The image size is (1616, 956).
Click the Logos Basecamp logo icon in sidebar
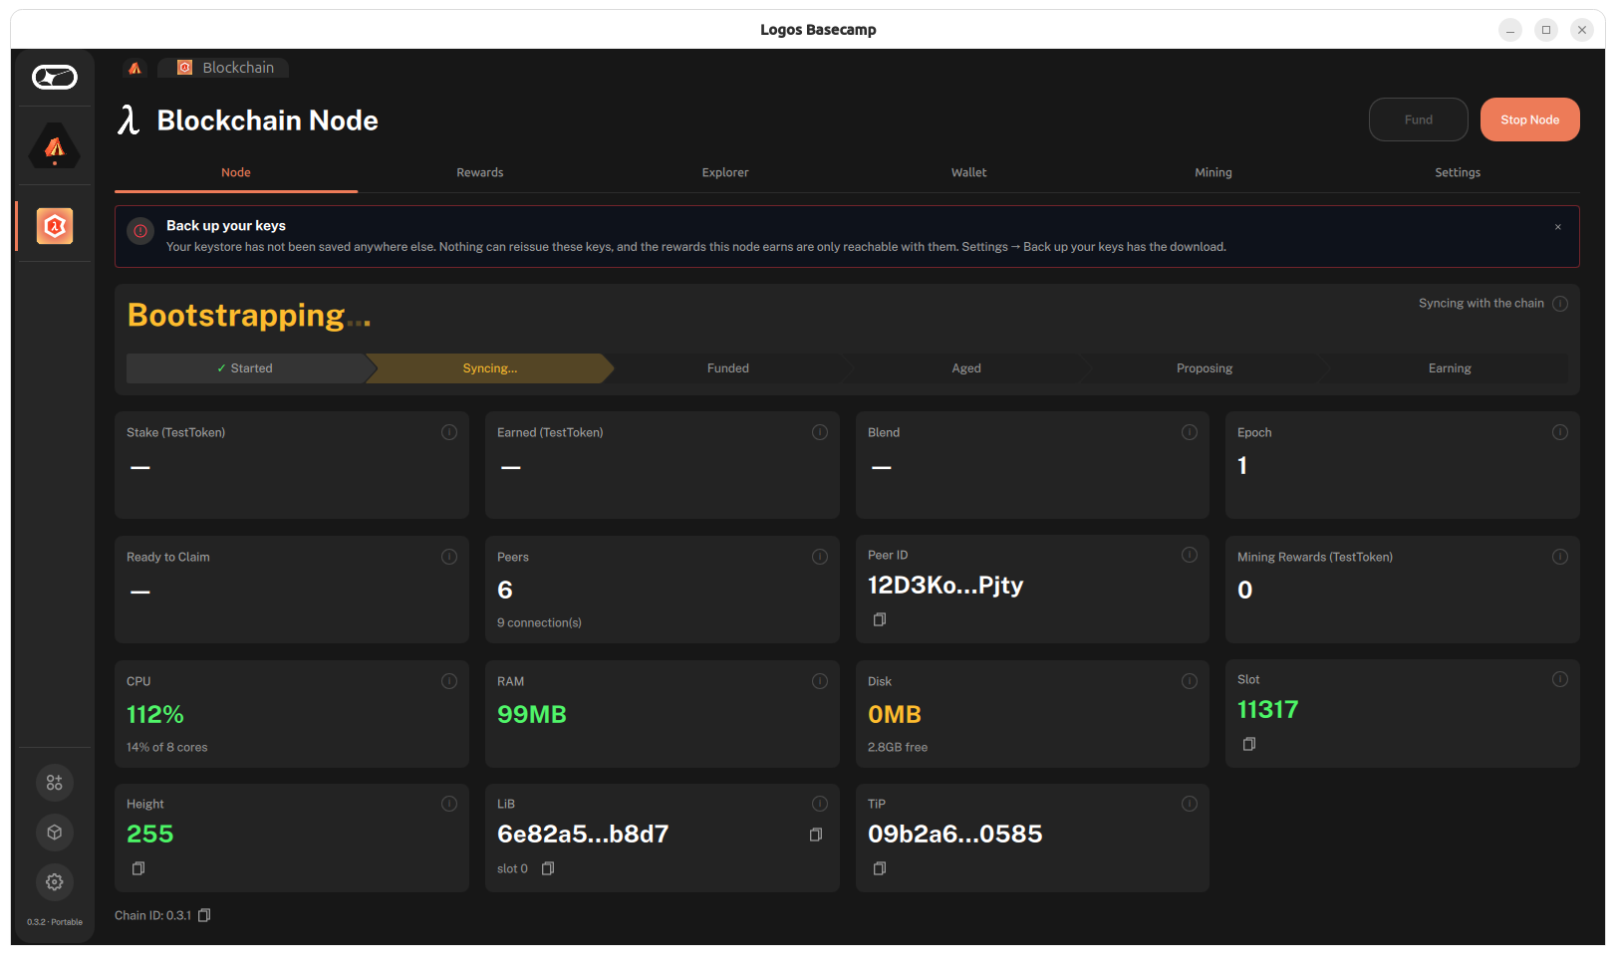[x=55, y=77]
